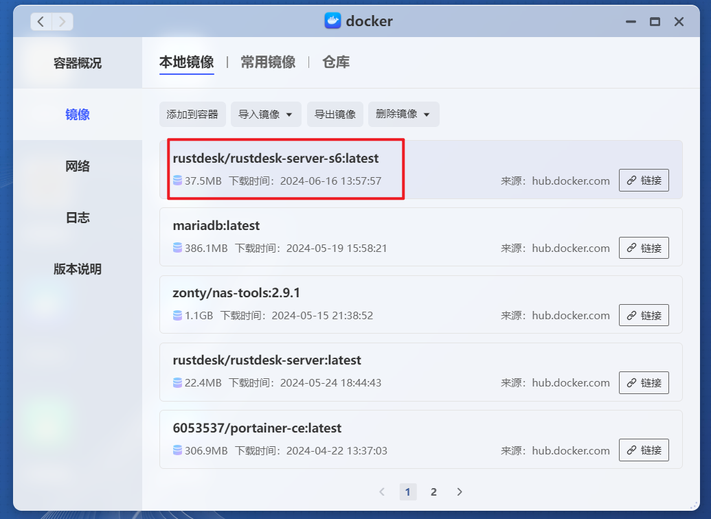The image size is (711, 519).
Task: Click the 导出镜像 button
Action: coord(335,114)
